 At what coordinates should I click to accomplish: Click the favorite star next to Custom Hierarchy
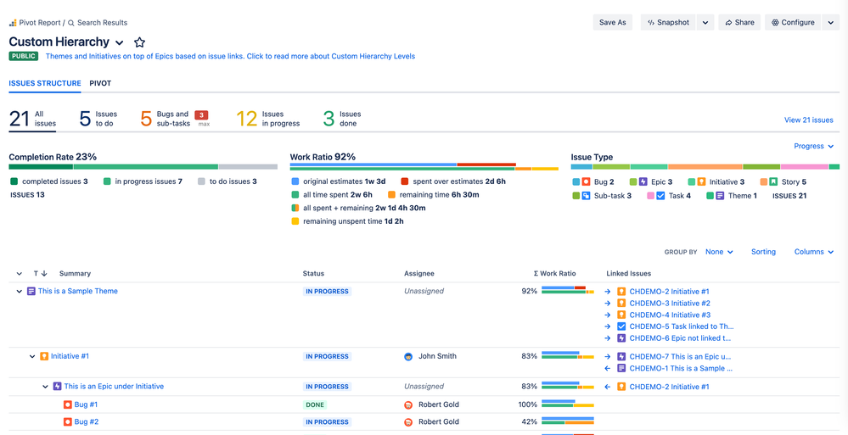click(x=139, y=42)
